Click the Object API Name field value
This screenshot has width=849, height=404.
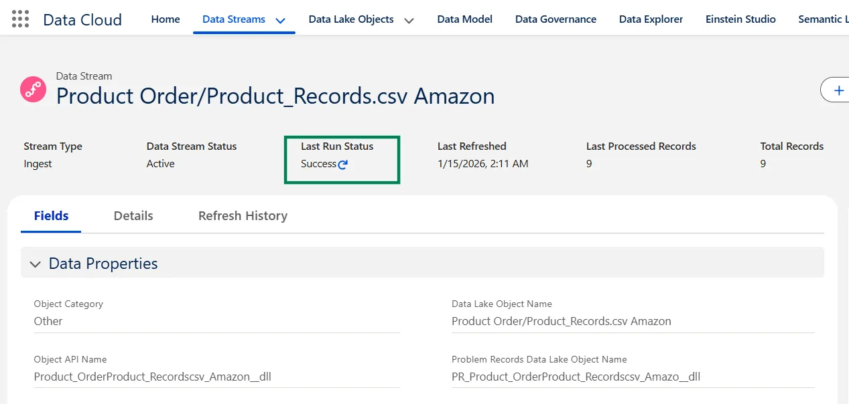(x=152, y=377)
